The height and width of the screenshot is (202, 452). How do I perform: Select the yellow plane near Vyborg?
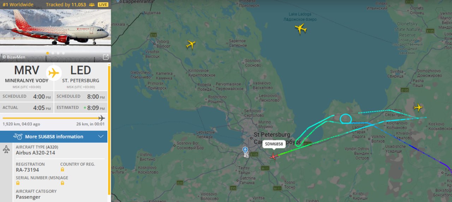point(191,44)
